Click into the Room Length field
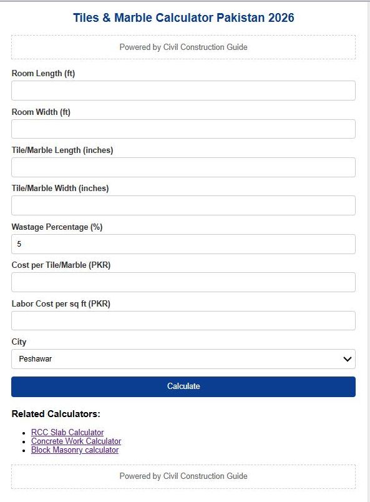The width and height of the screenshot is (370, 502). pos(183,90)
